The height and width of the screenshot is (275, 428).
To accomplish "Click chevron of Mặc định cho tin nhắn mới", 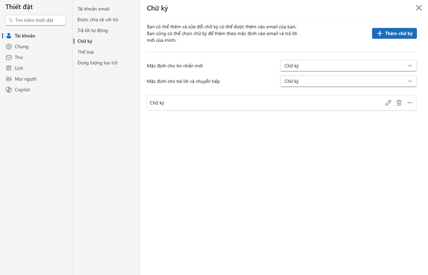I will [410, 66].
